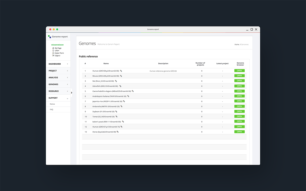Open genome browser for Caenorhabditis elegans

pos(239,91)
